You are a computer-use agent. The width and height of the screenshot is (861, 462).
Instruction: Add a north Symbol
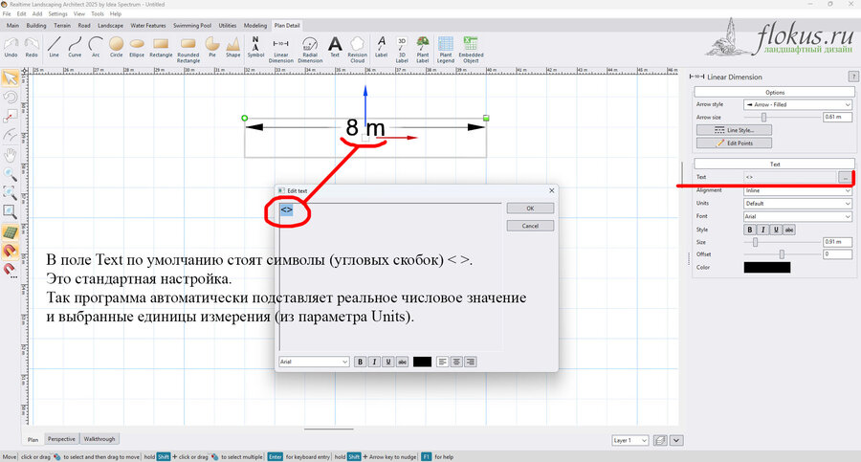pos(255,47)
